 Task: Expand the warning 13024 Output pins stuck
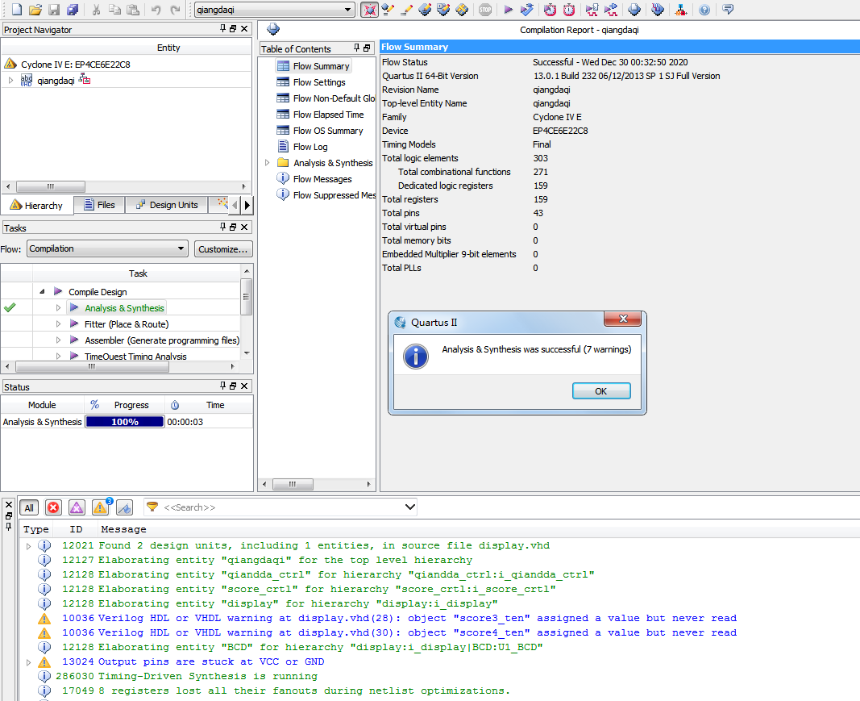click(28, 662)
